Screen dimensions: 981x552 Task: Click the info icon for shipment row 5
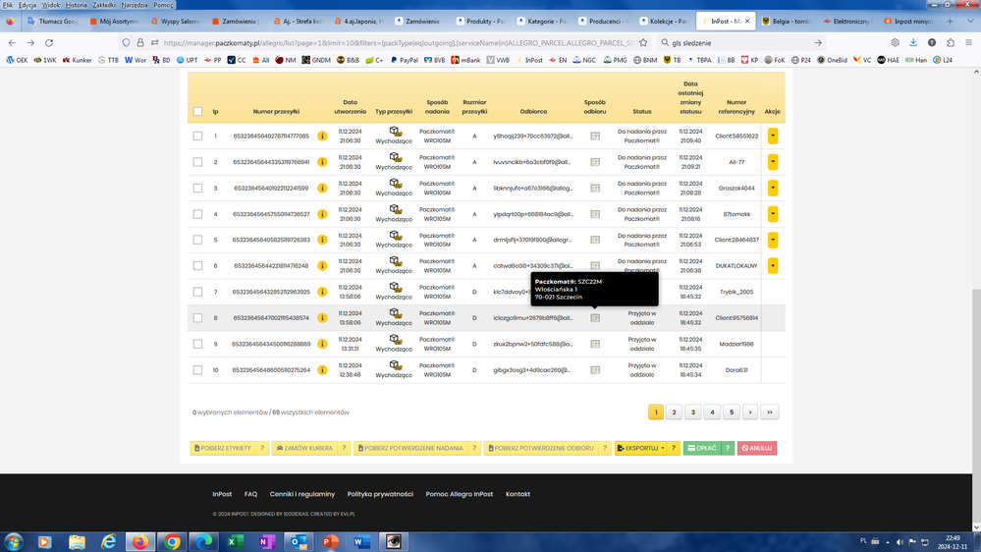[x=322, y=240]
